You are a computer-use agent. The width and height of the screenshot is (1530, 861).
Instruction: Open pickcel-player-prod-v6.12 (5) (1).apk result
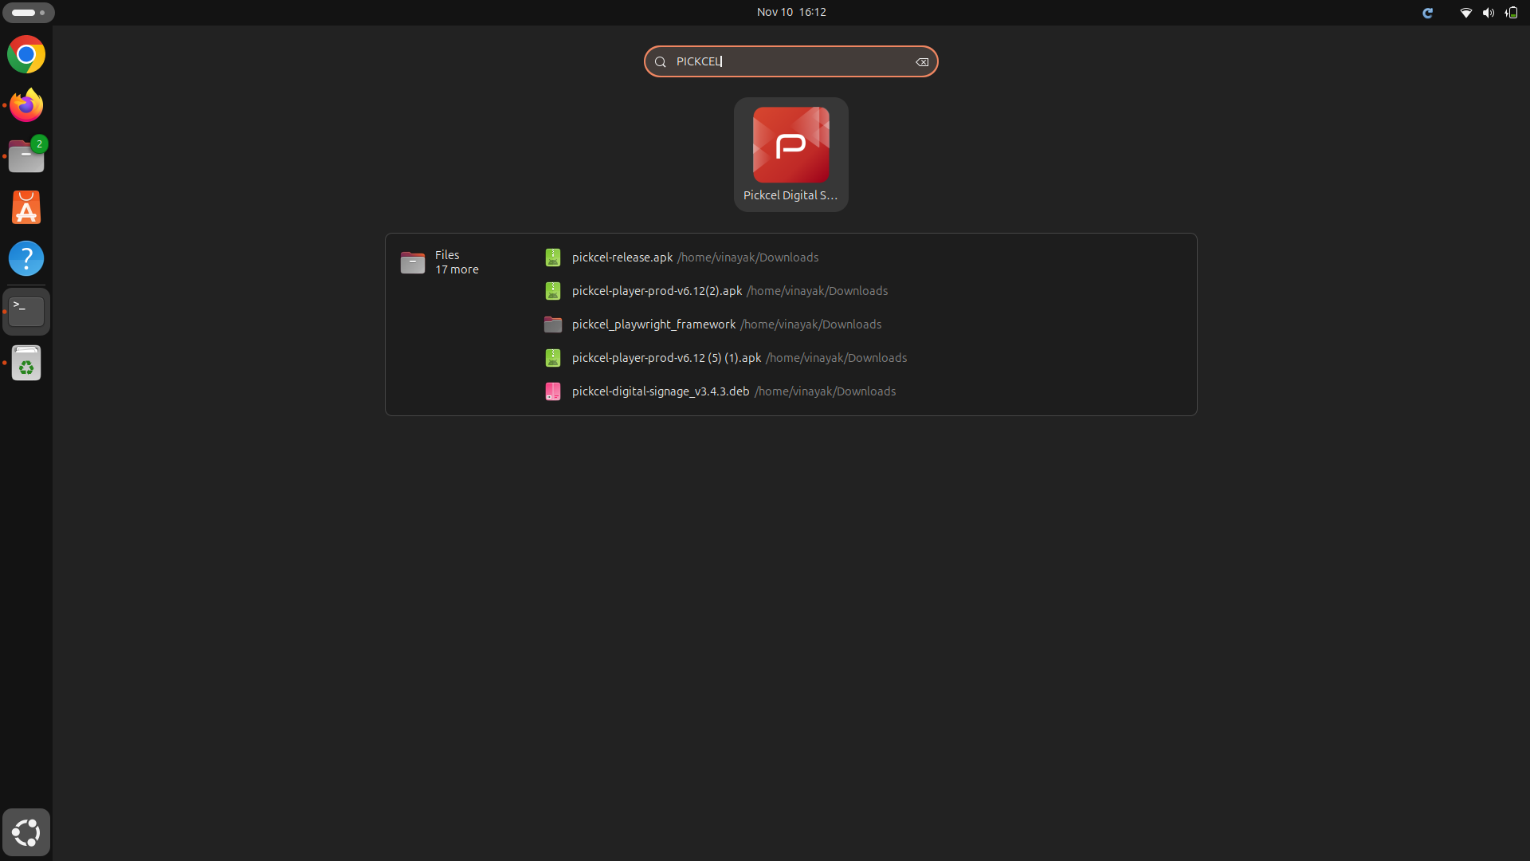pyautogui.click(x=666, y=358)
